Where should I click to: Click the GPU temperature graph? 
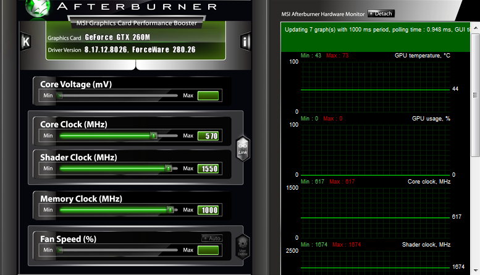click(376, 87)
